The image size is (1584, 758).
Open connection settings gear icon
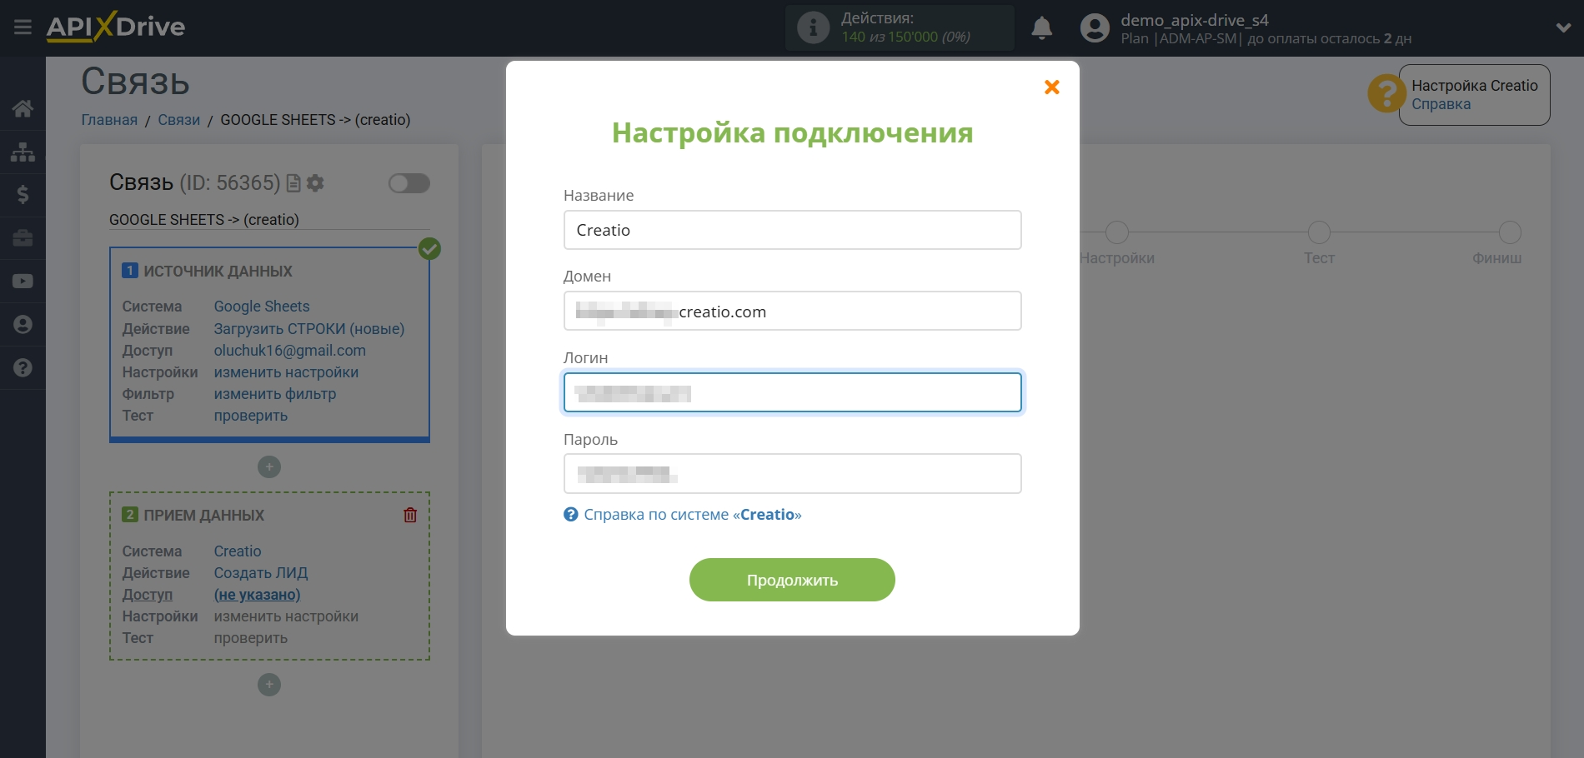point(315,182)
